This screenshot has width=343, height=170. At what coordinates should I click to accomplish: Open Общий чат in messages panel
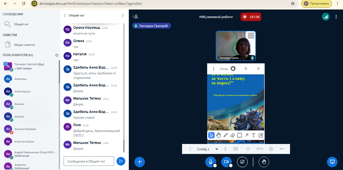click(21, 24)
